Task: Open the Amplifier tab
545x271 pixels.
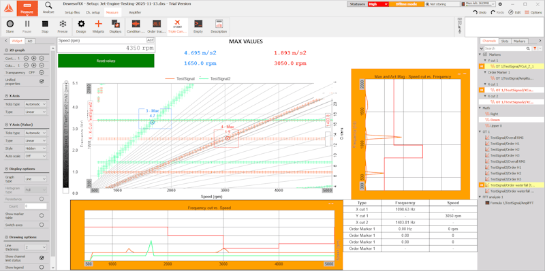Action: [x=135, y=12]
